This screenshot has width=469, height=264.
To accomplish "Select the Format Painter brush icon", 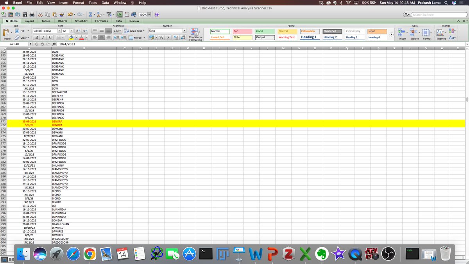I will click(62, 14).
